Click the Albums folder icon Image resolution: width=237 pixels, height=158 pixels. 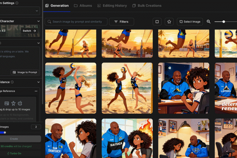(x=76, y=6)
